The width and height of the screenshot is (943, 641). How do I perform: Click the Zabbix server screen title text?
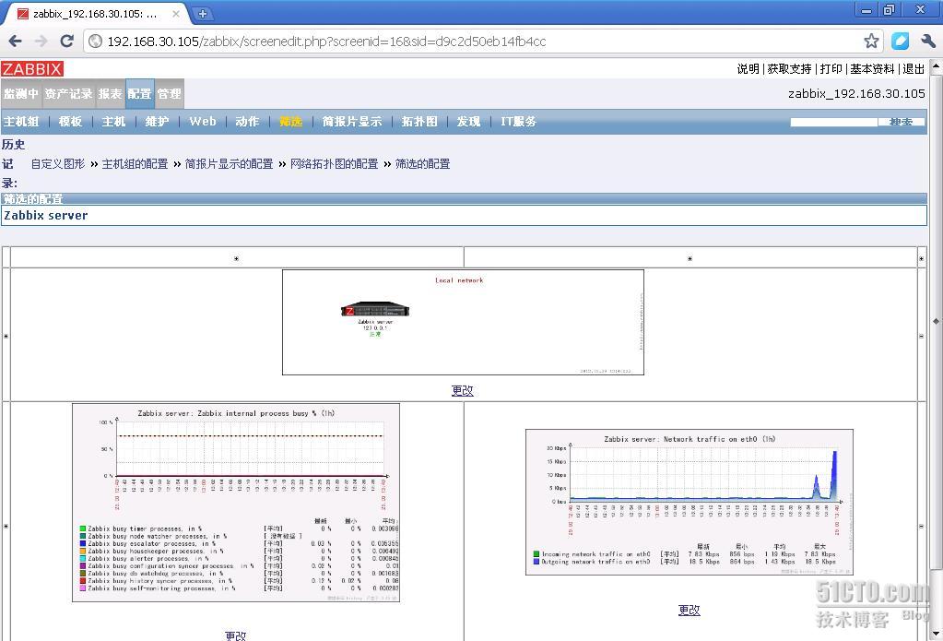coord(46,216)
